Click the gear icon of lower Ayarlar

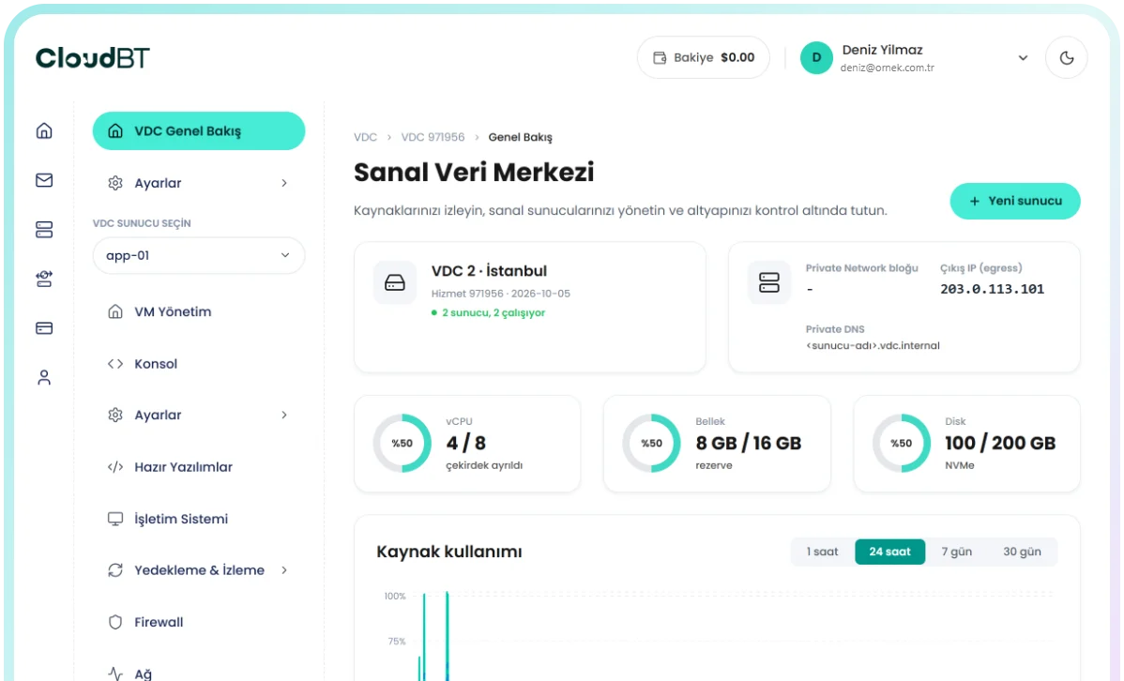click(x=115, y=415)
